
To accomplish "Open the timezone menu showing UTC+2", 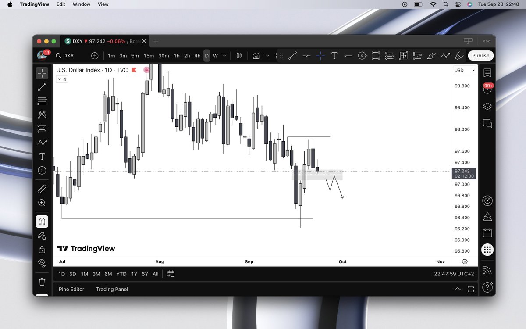I will (x=454, y=274).
